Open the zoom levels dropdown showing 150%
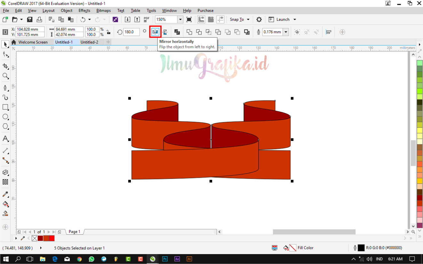Viewport: 423px width, 264px height. [x=180, y=19]
